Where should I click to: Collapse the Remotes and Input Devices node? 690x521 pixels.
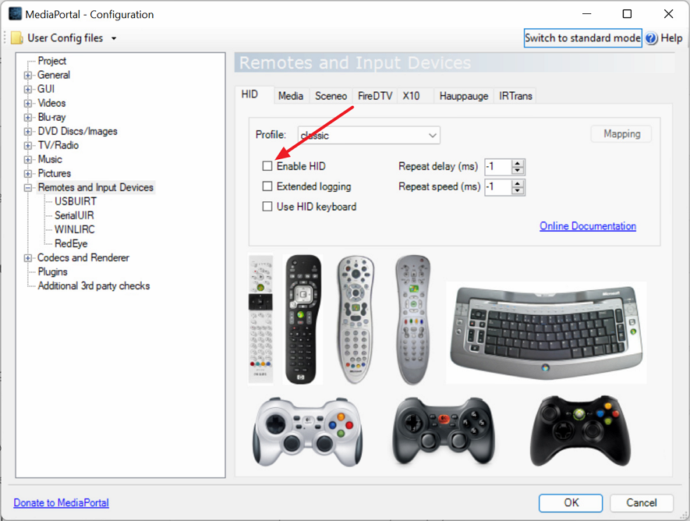(28, 188)
